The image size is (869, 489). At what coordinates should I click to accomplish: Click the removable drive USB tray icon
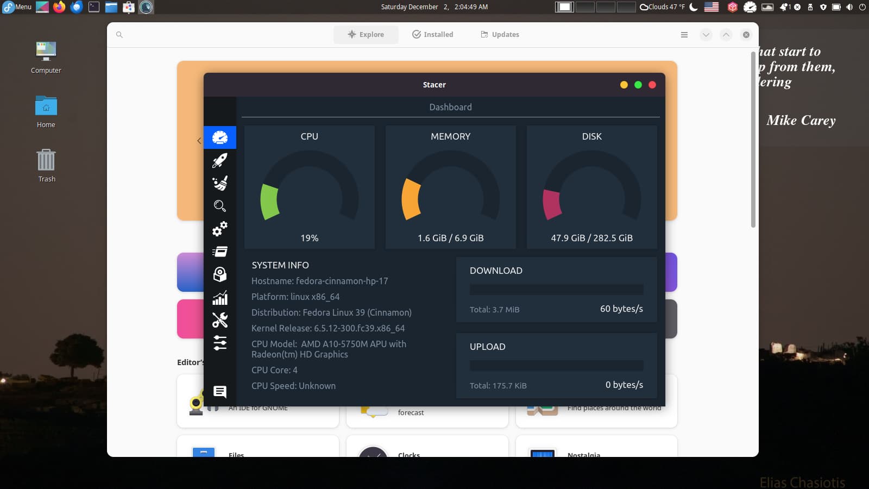pos(810,7)
